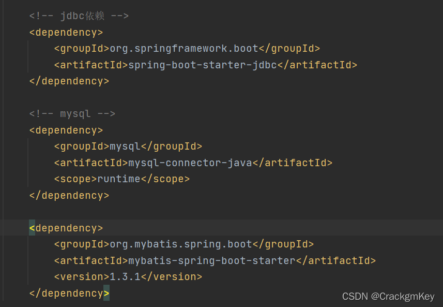
Task: Click the runtime scope value
Action: 119,179
